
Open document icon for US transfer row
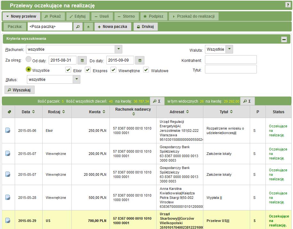(x=8, y=221)
